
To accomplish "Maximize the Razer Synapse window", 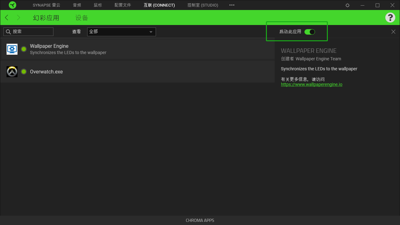I will click(x=377, y=5).
